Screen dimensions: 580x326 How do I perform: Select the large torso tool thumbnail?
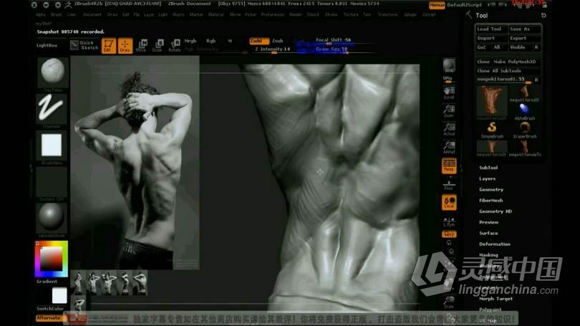point(492,100)
